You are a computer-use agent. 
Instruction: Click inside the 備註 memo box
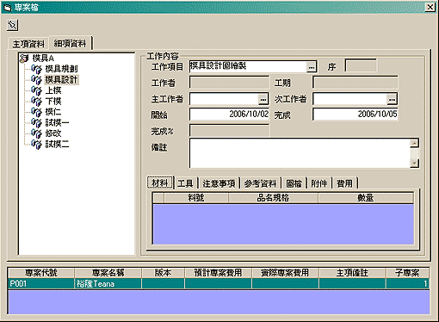tap(300, 153)
